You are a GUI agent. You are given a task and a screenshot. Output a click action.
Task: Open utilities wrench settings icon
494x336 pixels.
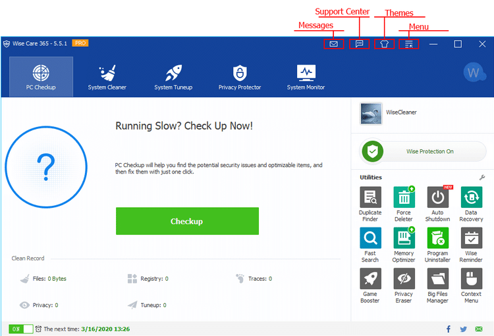pos(482,178)
